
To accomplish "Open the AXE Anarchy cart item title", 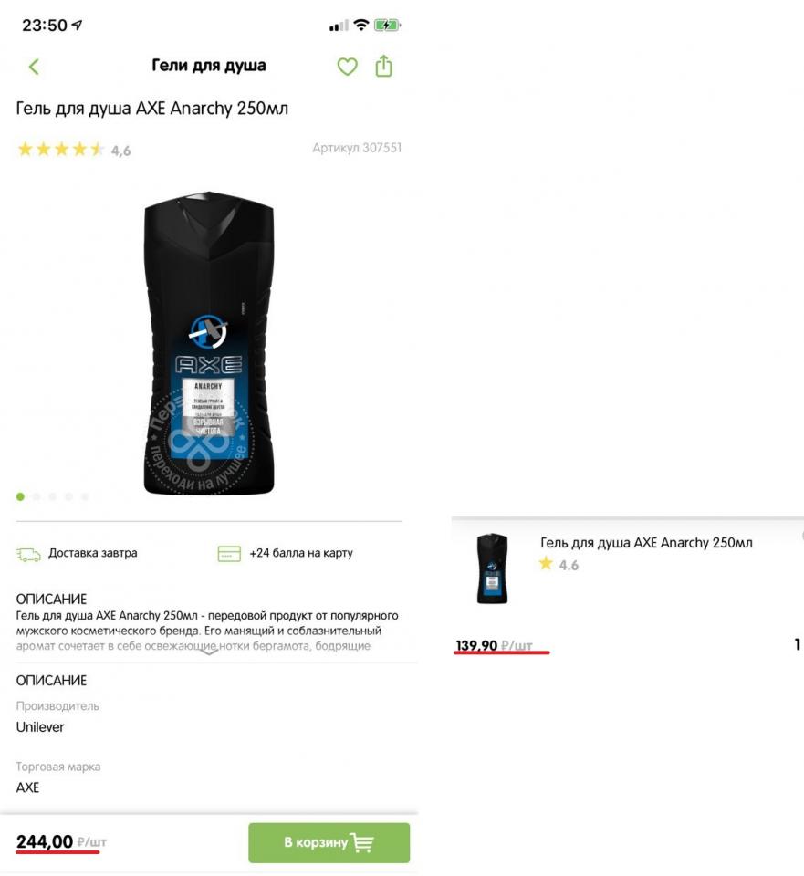I will click(x=646, y=542).
